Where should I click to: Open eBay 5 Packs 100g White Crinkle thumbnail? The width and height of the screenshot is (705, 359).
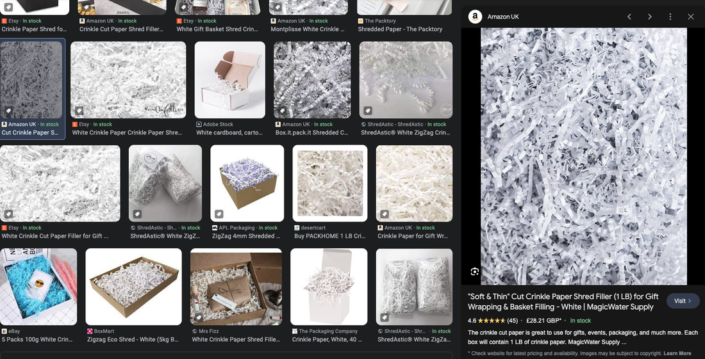[38, 287]
